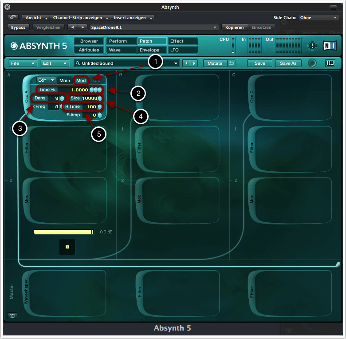346x339 pixels.
Task: Click the exclamation panic button icon
Action: tap(312, 46)
